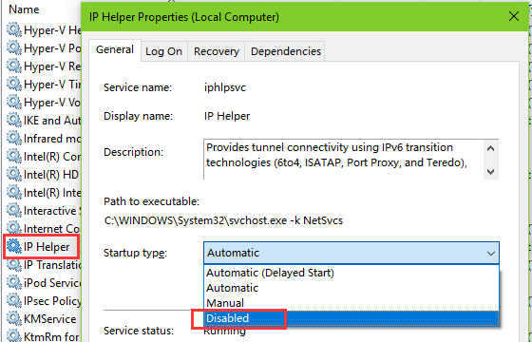The width and height of the screenshot is (532, 342).
Task: Select the Interactive service row text
Action: pyautogui.click(x=52, y=211)
